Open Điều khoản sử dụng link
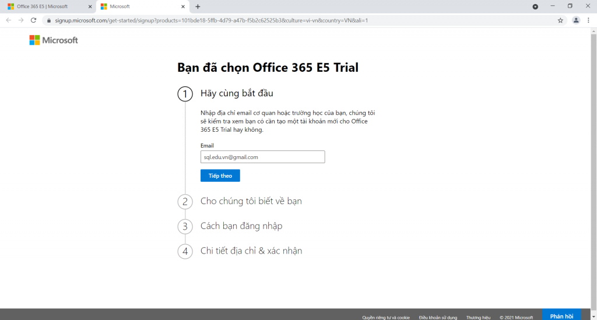597x320 pixels. pos(438,317)
